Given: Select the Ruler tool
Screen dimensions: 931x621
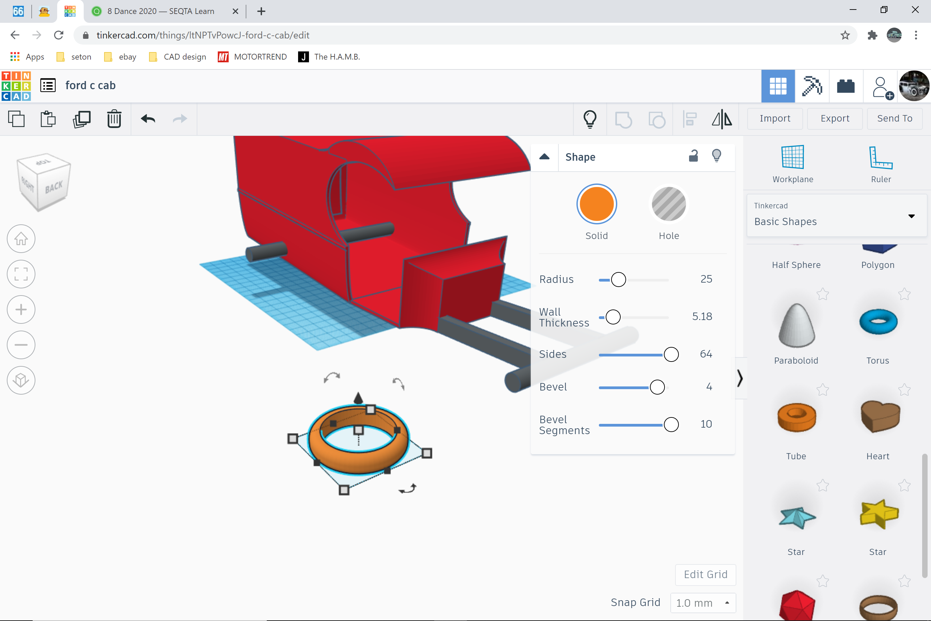Looking at the screenshot, I should click(x=881, y=164).
